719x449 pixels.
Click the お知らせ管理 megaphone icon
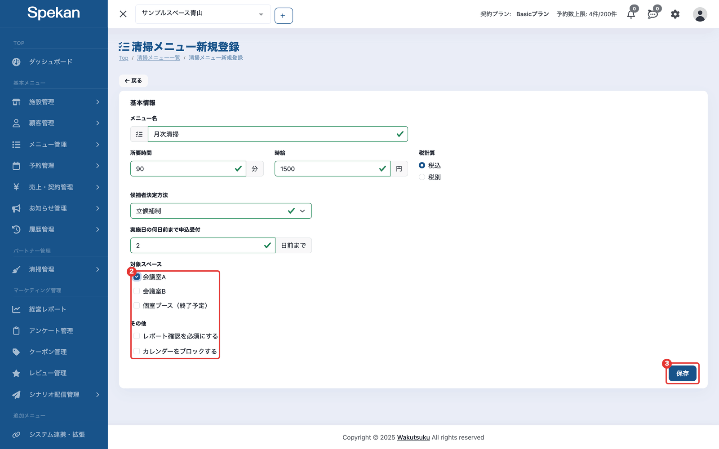pos(16,208)
